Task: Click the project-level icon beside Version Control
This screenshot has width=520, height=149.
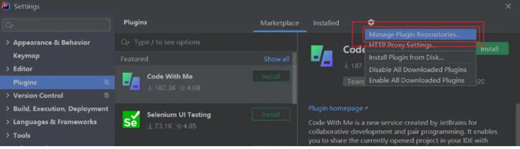Action: [x=107, y=95]
